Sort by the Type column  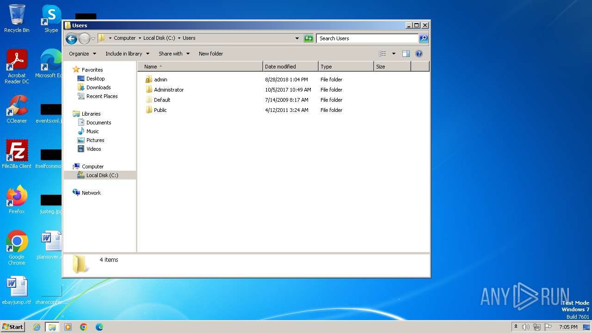[346, 67]
